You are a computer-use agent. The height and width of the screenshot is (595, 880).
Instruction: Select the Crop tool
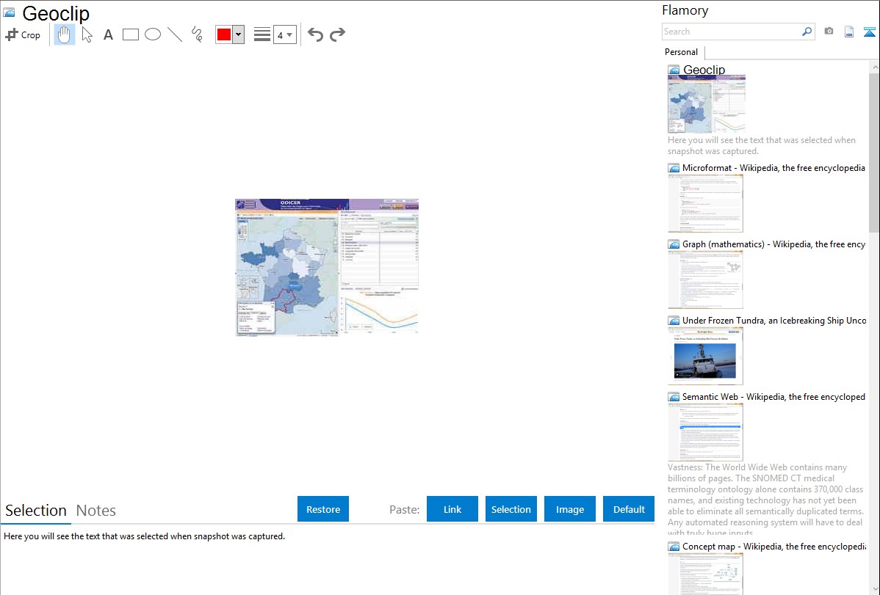(x=23, y=34)
